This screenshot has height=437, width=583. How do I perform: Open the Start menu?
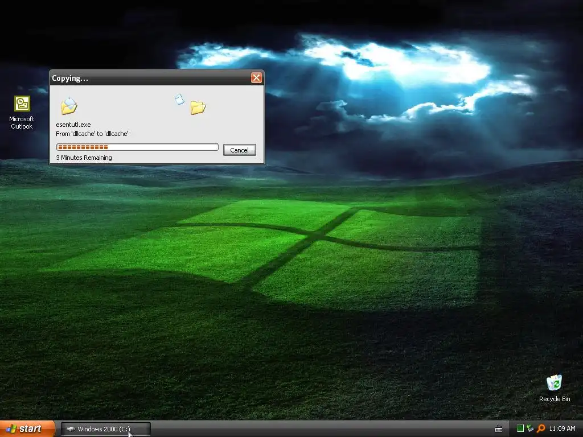pyautogui.click(x=27, y=429)
